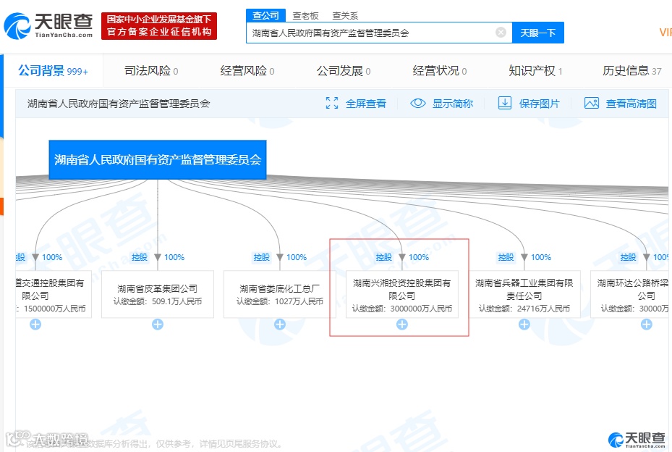Click the VIP link at top right
The height and width of the screenshot is (452, 672).
(x=665, y=33)
